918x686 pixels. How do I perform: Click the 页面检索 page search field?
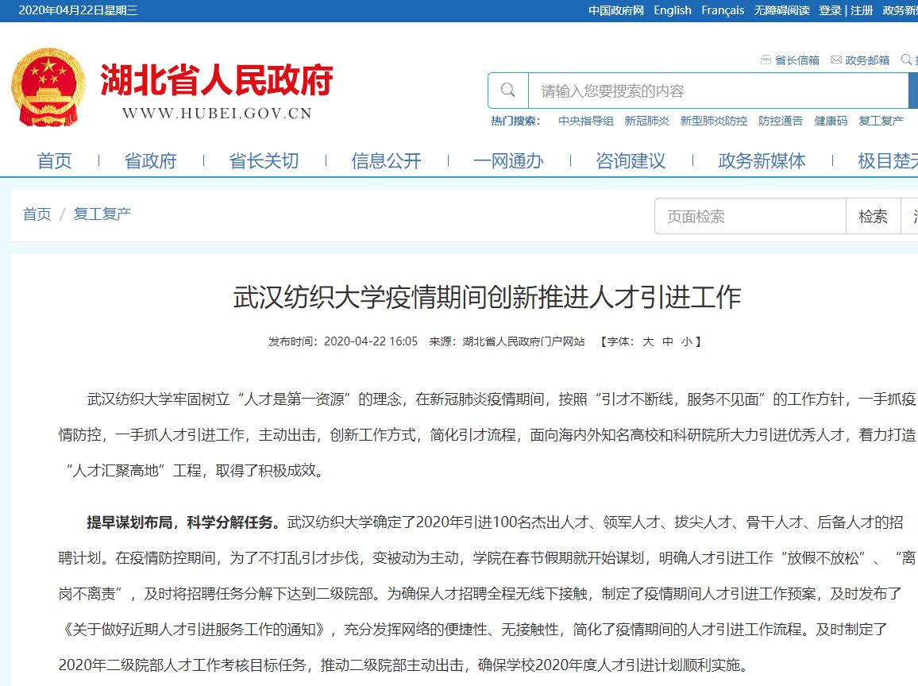pos(750,217)
